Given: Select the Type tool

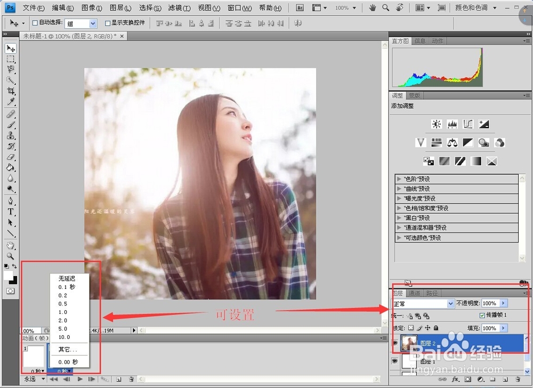Looking at the screenshot, I should click(x=11, y=212).
